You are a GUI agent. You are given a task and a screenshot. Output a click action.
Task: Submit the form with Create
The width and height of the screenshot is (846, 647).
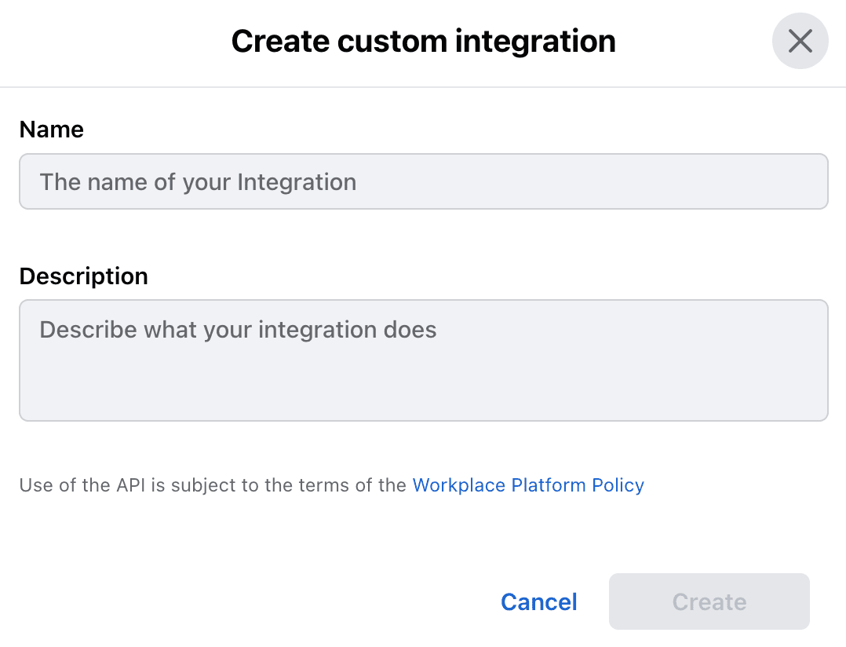[x=709, y=601]
